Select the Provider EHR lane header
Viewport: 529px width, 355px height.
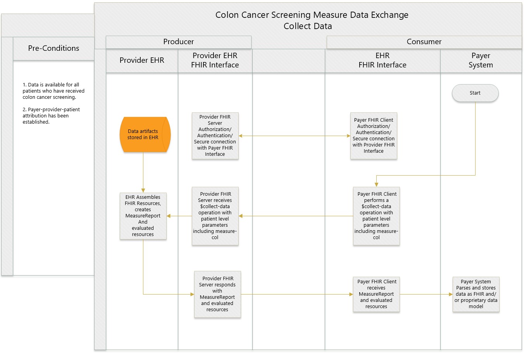coord(142,60)
